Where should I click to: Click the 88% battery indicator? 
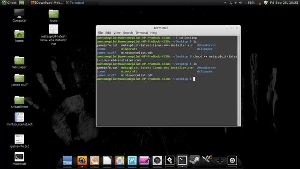click(251, 3)
